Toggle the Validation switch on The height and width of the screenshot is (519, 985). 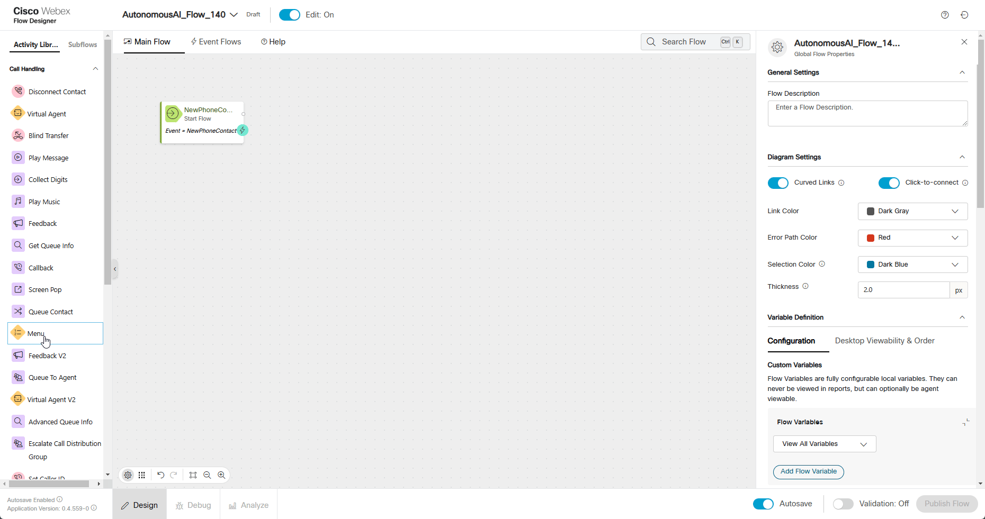843,504
